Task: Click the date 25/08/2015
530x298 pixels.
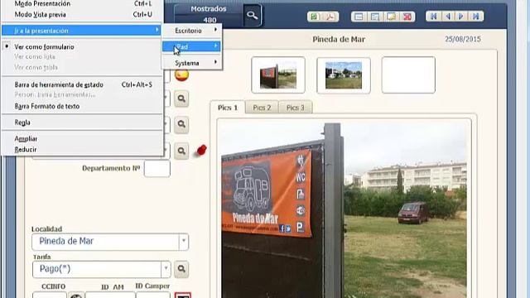Action: point(463,39)
